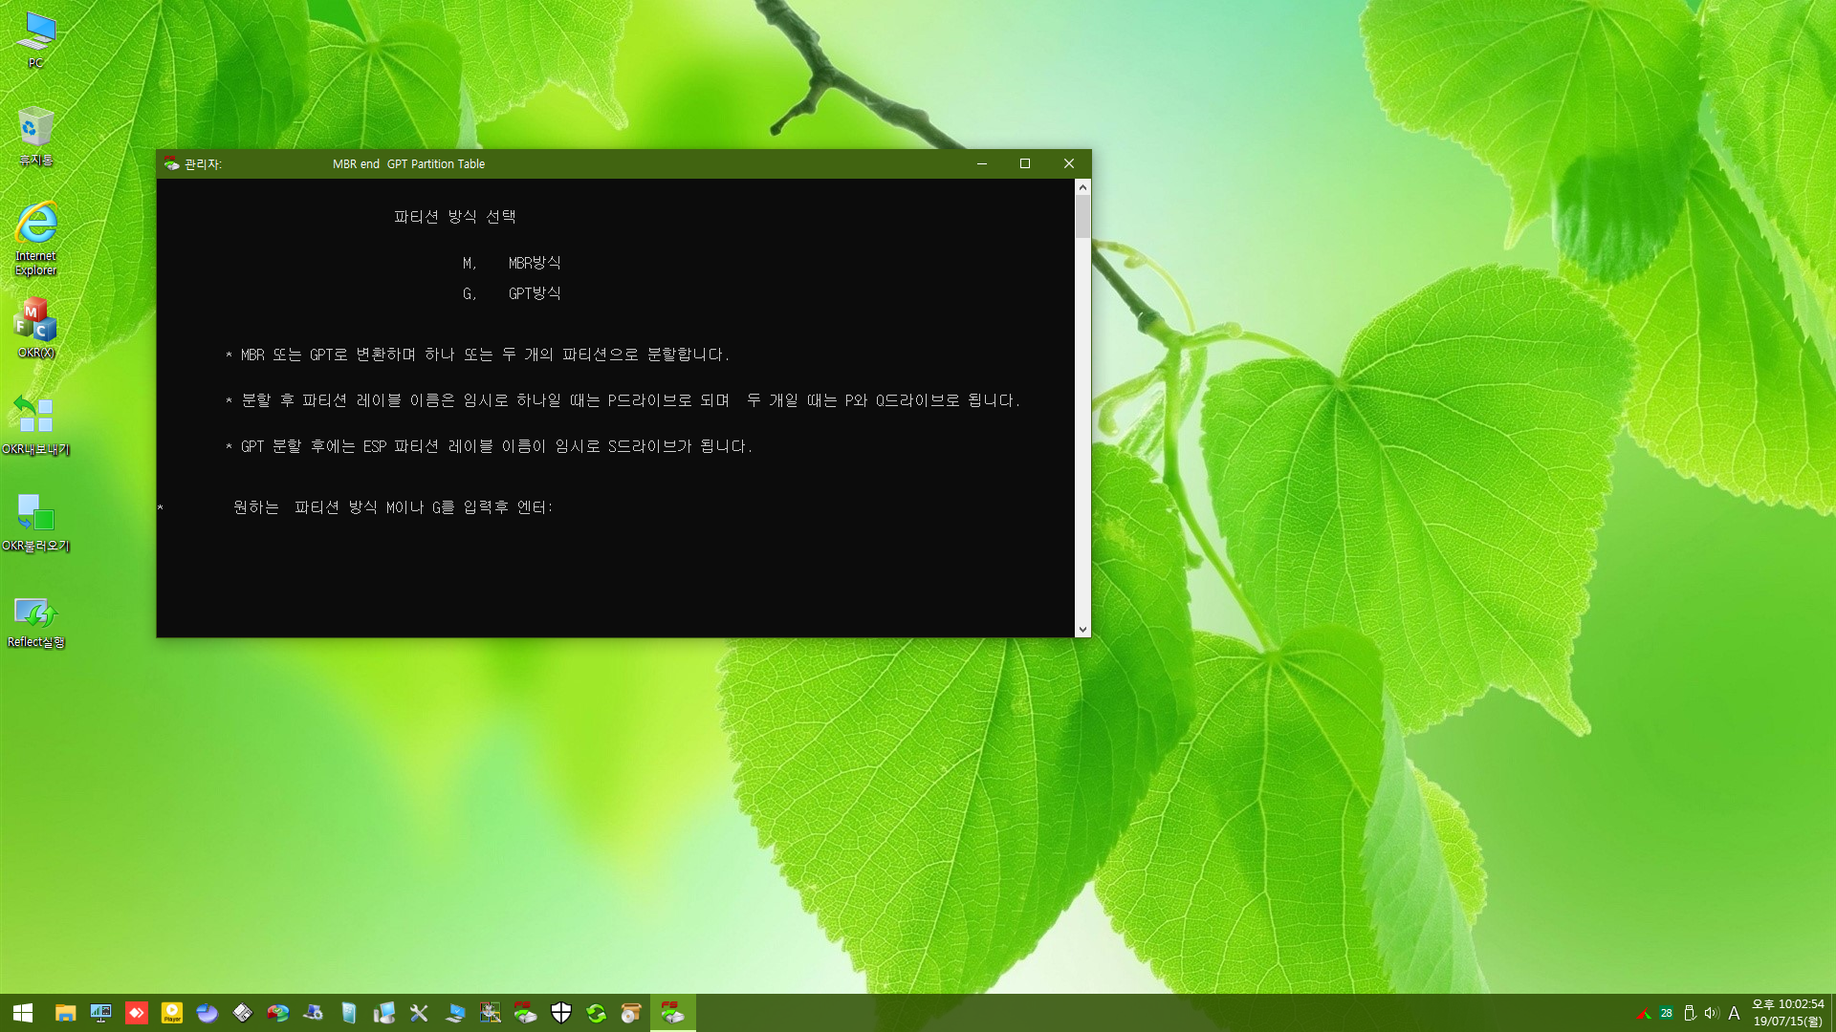
Task: Select the Recycle Bin desktop icon
Action: click(35, 136)
